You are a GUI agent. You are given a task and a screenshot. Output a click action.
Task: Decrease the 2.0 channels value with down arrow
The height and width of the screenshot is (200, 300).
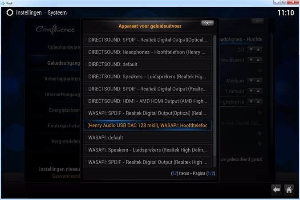[x=251, y=49]
